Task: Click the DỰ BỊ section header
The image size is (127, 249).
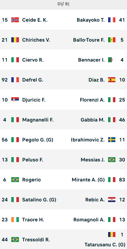Action: click(63, 4)
